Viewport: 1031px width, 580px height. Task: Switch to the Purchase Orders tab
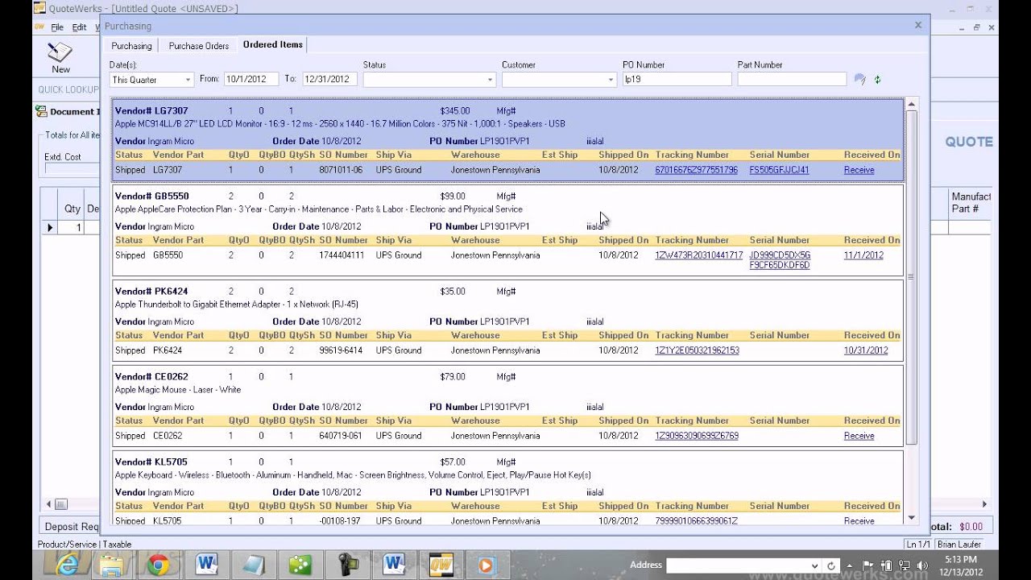199,46
